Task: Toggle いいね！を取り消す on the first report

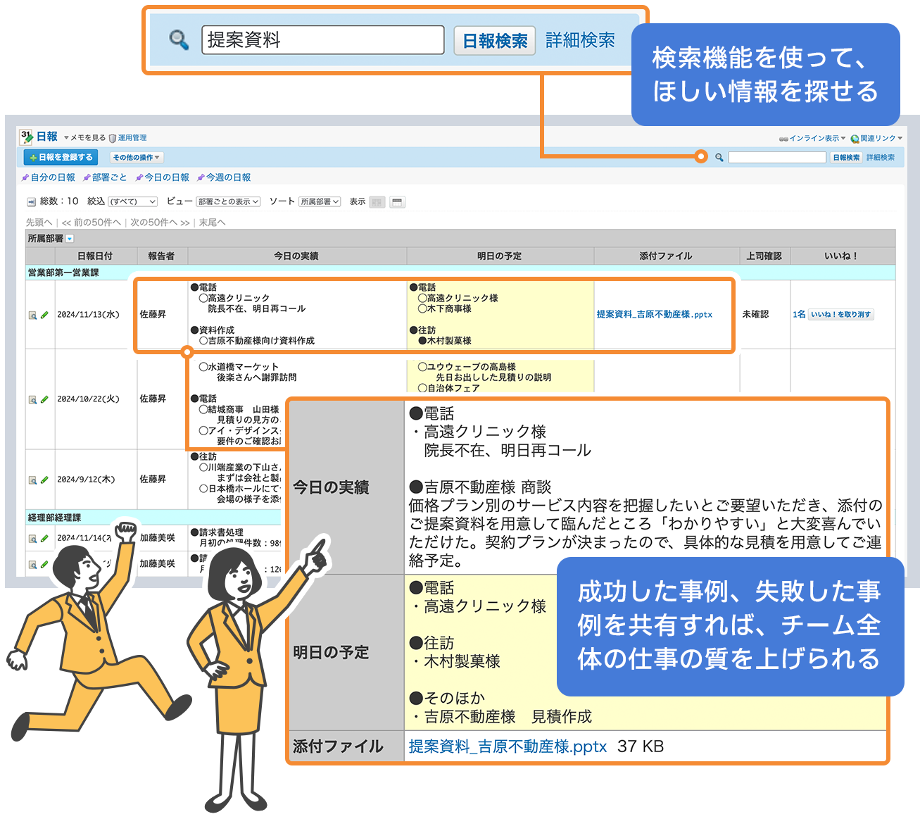Action: [x=841, y=315]
